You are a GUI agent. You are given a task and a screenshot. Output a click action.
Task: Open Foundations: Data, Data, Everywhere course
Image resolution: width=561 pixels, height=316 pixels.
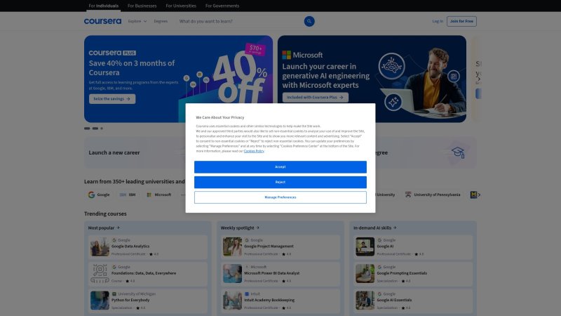(148, 274)
